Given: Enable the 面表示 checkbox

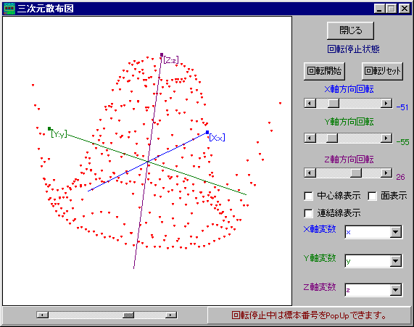Looking at the screenshot, I should pos(372,196).
